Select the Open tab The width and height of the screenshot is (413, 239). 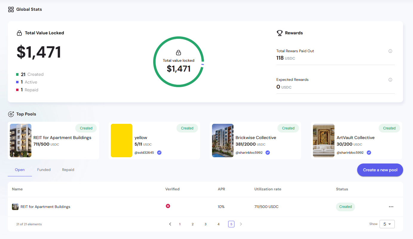pyautogui.click(x=20, y=170)
